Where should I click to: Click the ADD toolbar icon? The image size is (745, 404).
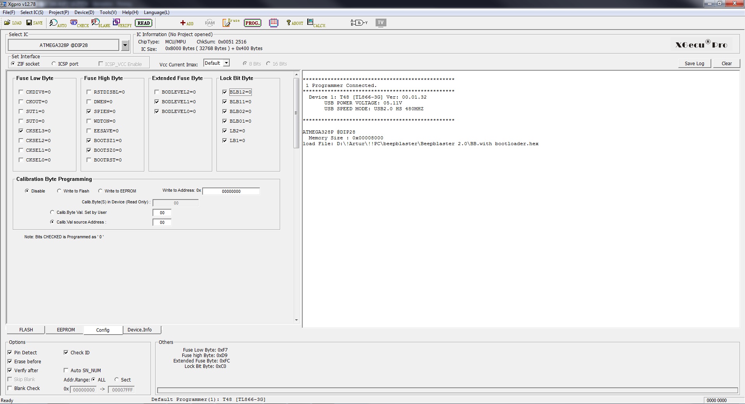tap(187, 23)
